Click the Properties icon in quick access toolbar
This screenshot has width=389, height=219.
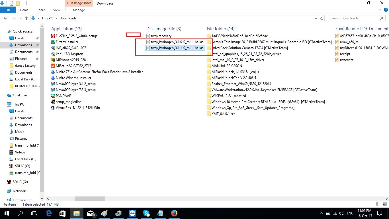[x=12, y=3]
